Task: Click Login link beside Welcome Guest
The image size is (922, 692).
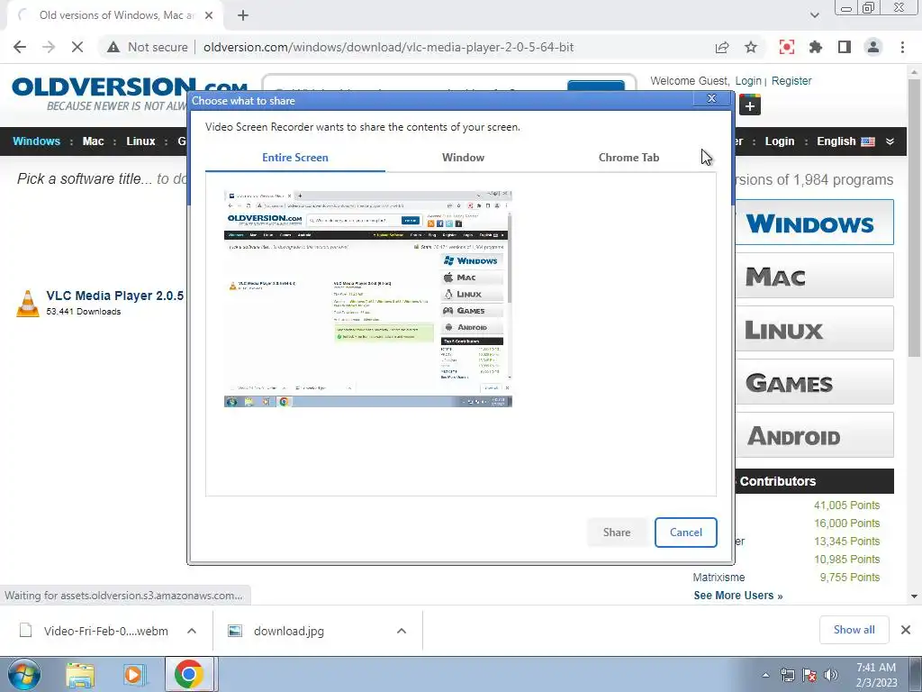Action: tap(748, 81)
